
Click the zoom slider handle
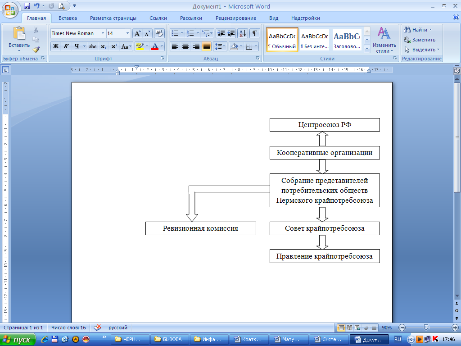click(x=426, y=328)
